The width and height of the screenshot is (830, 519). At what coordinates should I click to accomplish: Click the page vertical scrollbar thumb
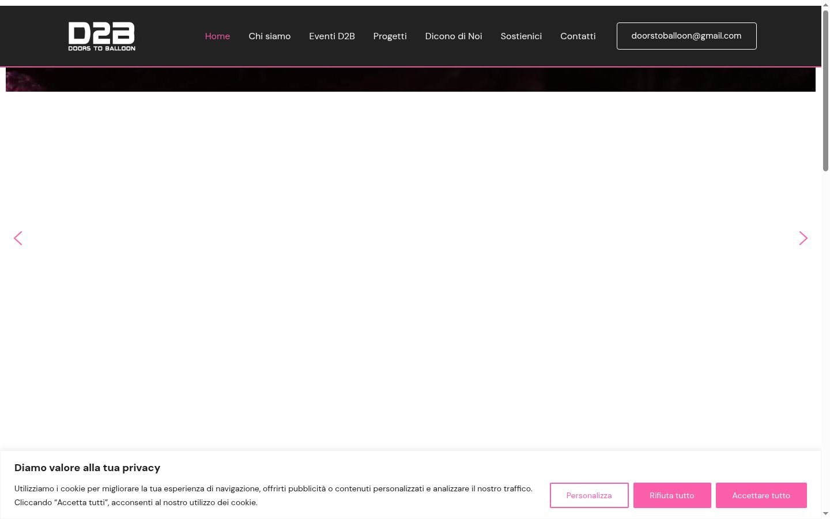coord(825,91)
